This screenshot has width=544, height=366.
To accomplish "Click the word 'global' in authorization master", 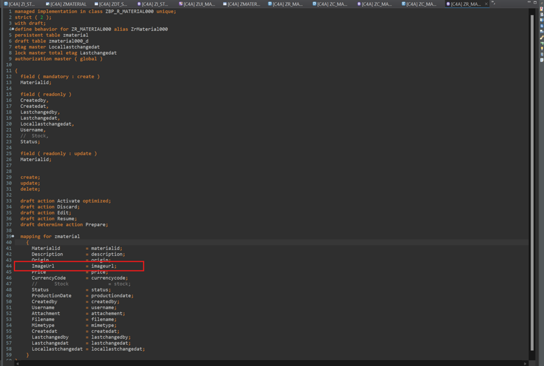I will (x=88, y=59).
